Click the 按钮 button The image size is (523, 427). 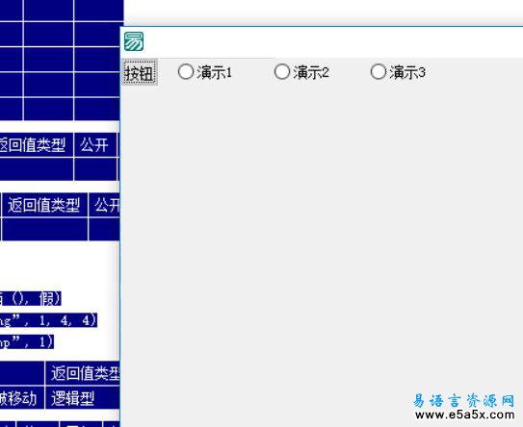coord(140,73)
